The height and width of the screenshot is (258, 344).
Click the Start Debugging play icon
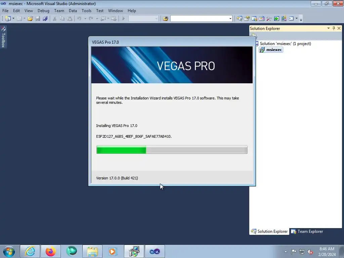tap(124, 19)
